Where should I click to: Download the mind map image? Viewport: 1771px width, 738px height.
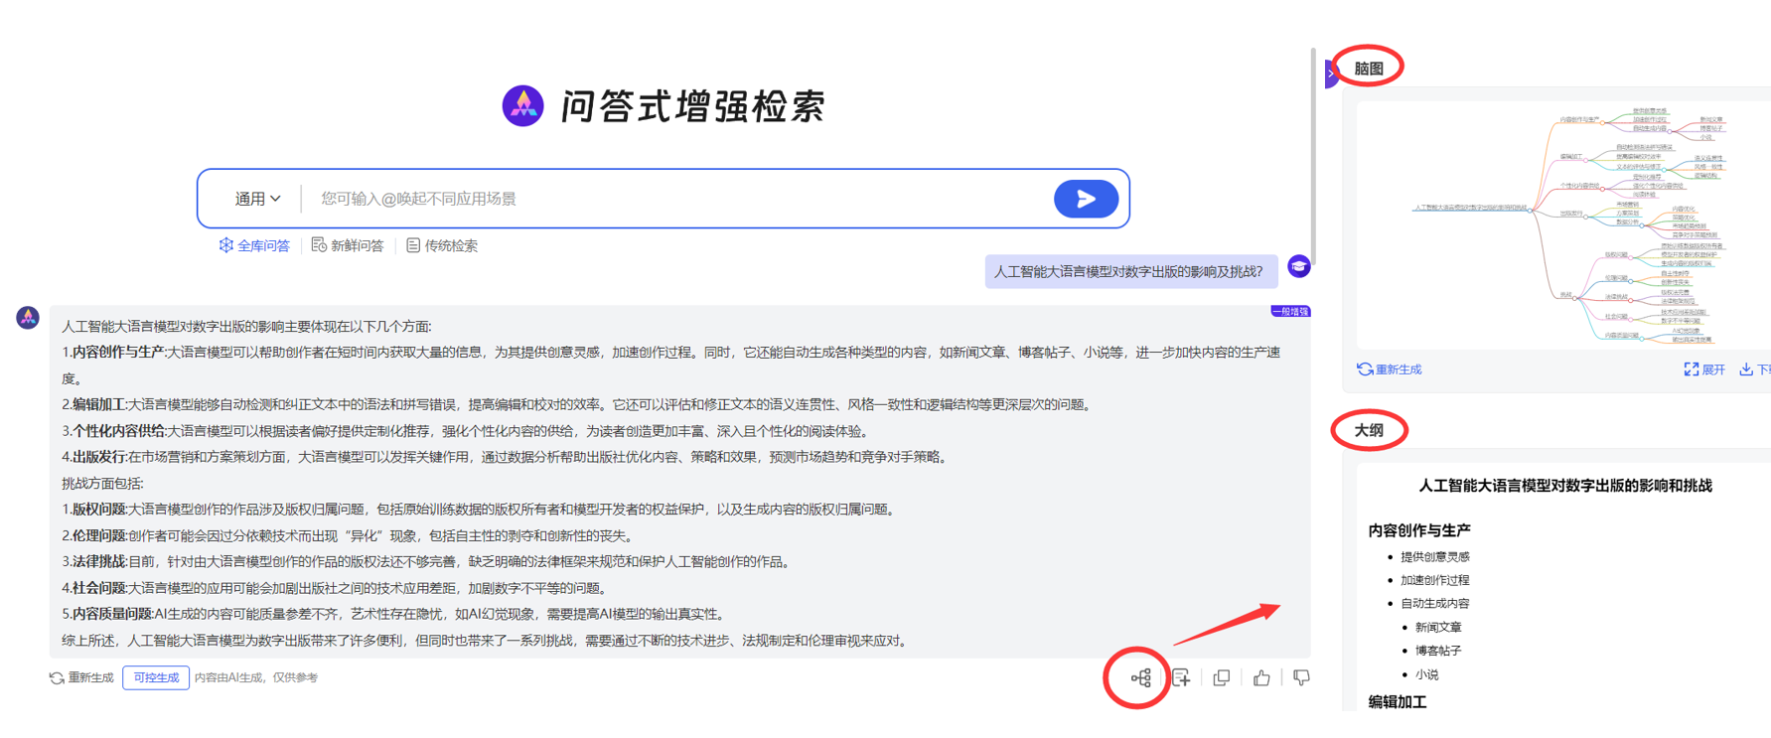coord(1754,369)
